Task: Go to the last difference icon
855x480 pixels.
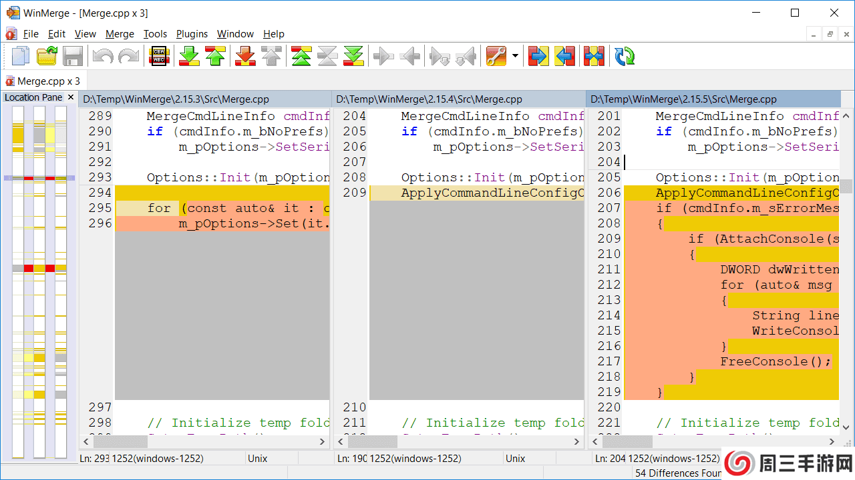Action: pos(353,57)
